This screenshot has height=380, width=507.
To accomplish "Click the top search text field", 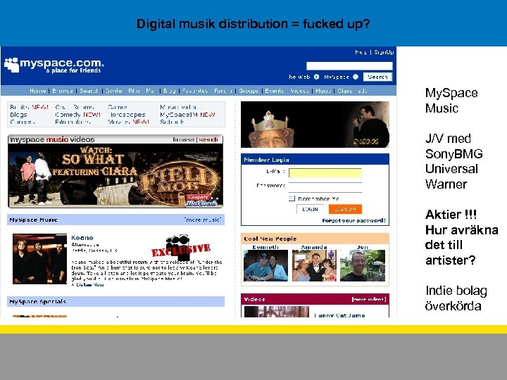I will point(349,66).
